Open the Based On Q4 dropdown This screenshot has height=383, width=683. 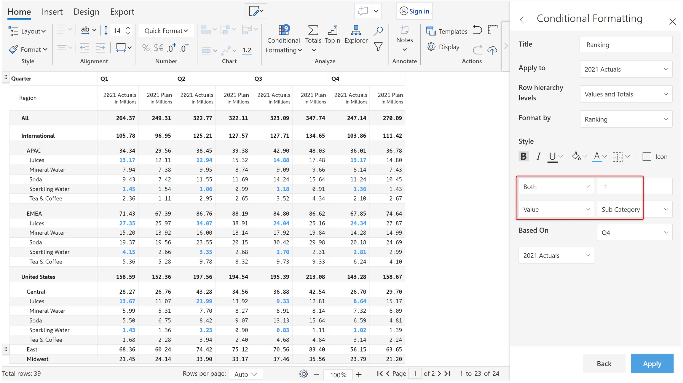tap(634, 233)
